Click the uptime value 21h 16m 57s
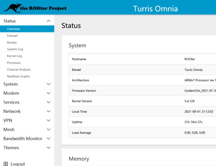216x166 pixels. coord(193,122)
